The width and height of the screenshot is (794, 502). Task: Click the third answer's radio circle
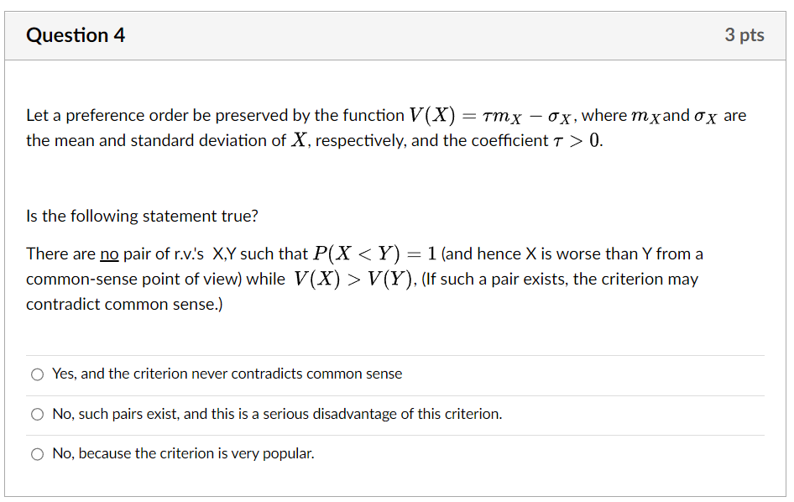coord(37,453)
